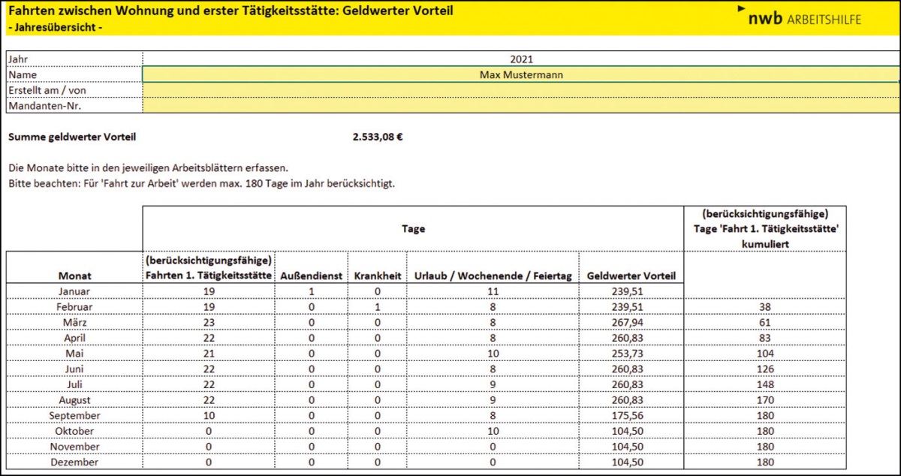Image resolution: width=901 pixels, height=476 pixels.
Task: Select the cumulated value 61 for März
Action: [x=764, y=322]
